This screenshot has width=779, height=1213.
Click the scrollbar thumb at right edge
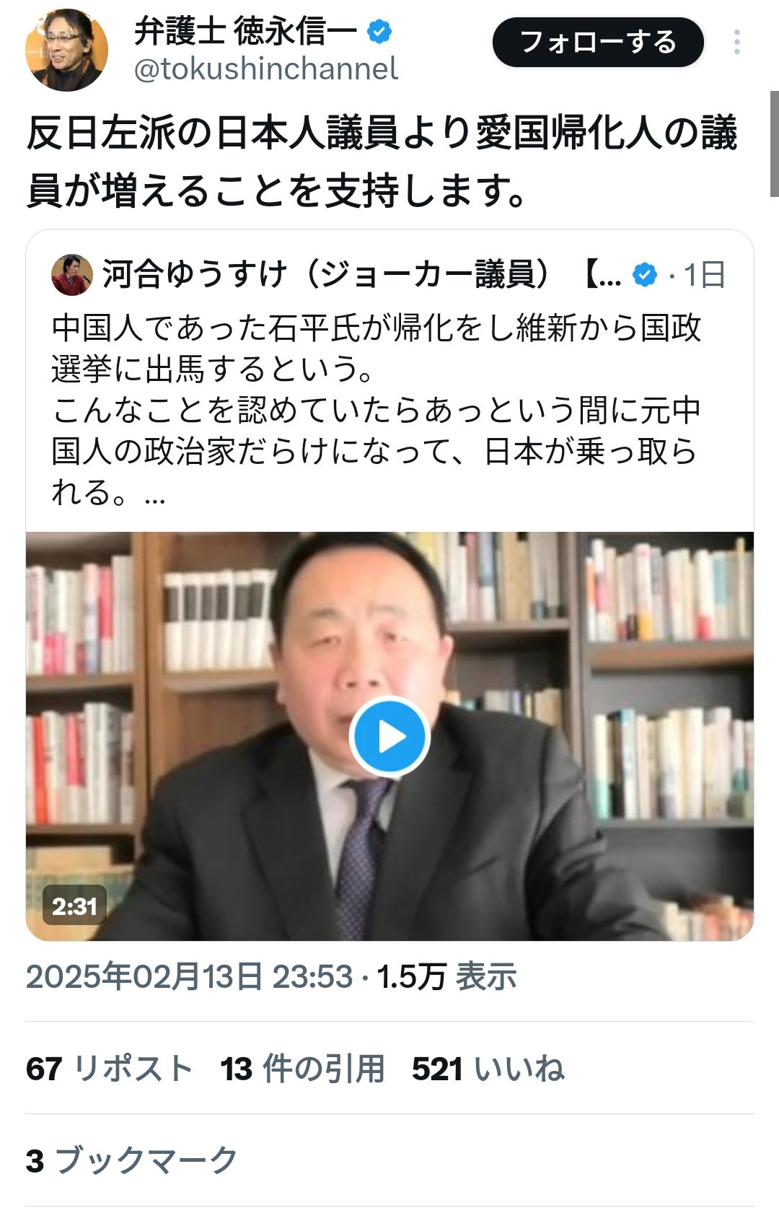[775, 144]
